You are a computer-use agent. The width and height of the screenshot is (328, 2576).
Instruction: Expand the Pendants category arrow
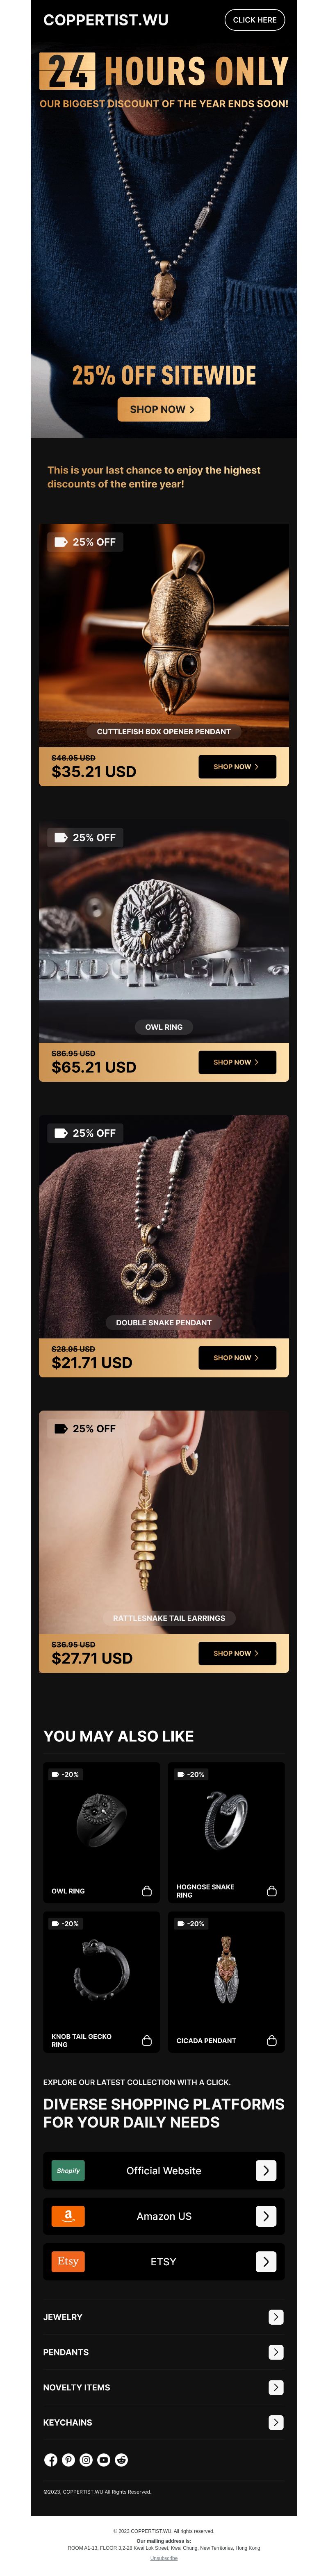276,2352
